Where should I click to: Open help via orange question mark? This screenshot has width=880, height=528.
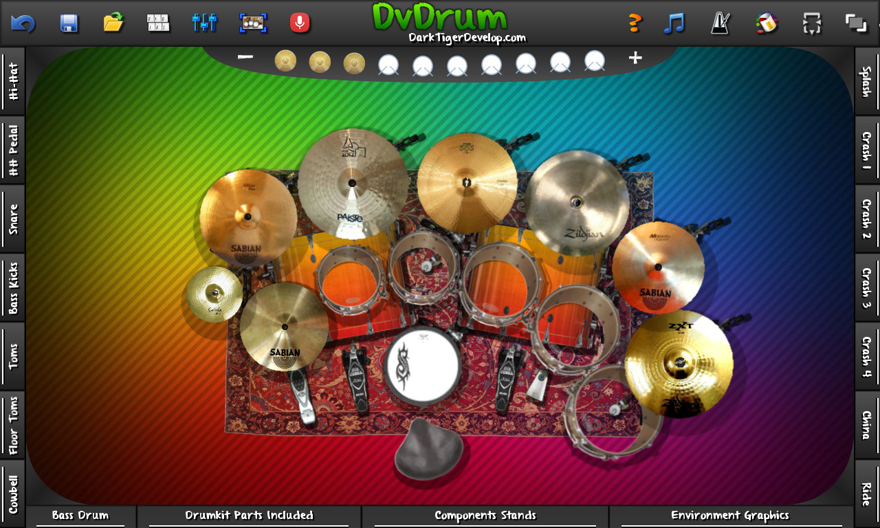pos(635,23)
